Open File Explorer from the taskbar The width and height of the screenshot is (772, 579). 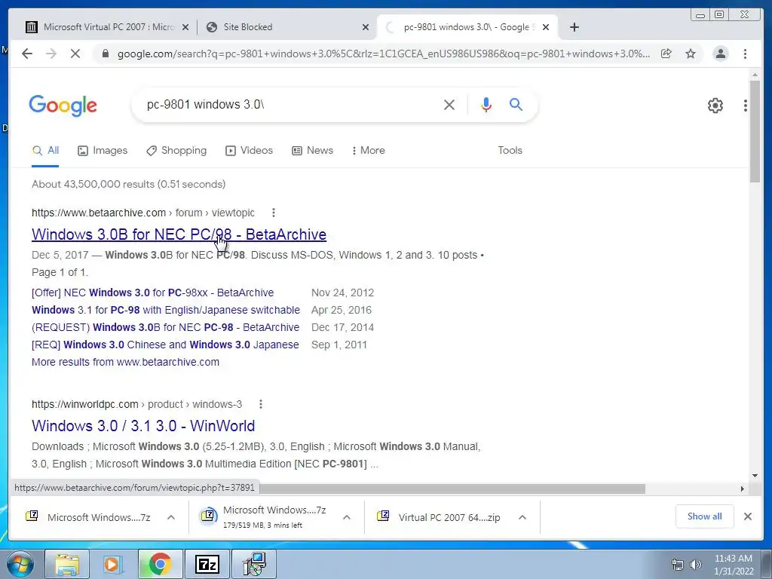pos(67,564)
